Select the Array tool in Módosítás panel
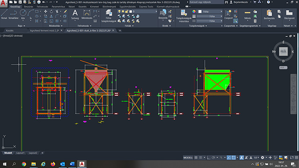This screenshot has height=168, width=299. pyautogui.click(x=57, y=21)
